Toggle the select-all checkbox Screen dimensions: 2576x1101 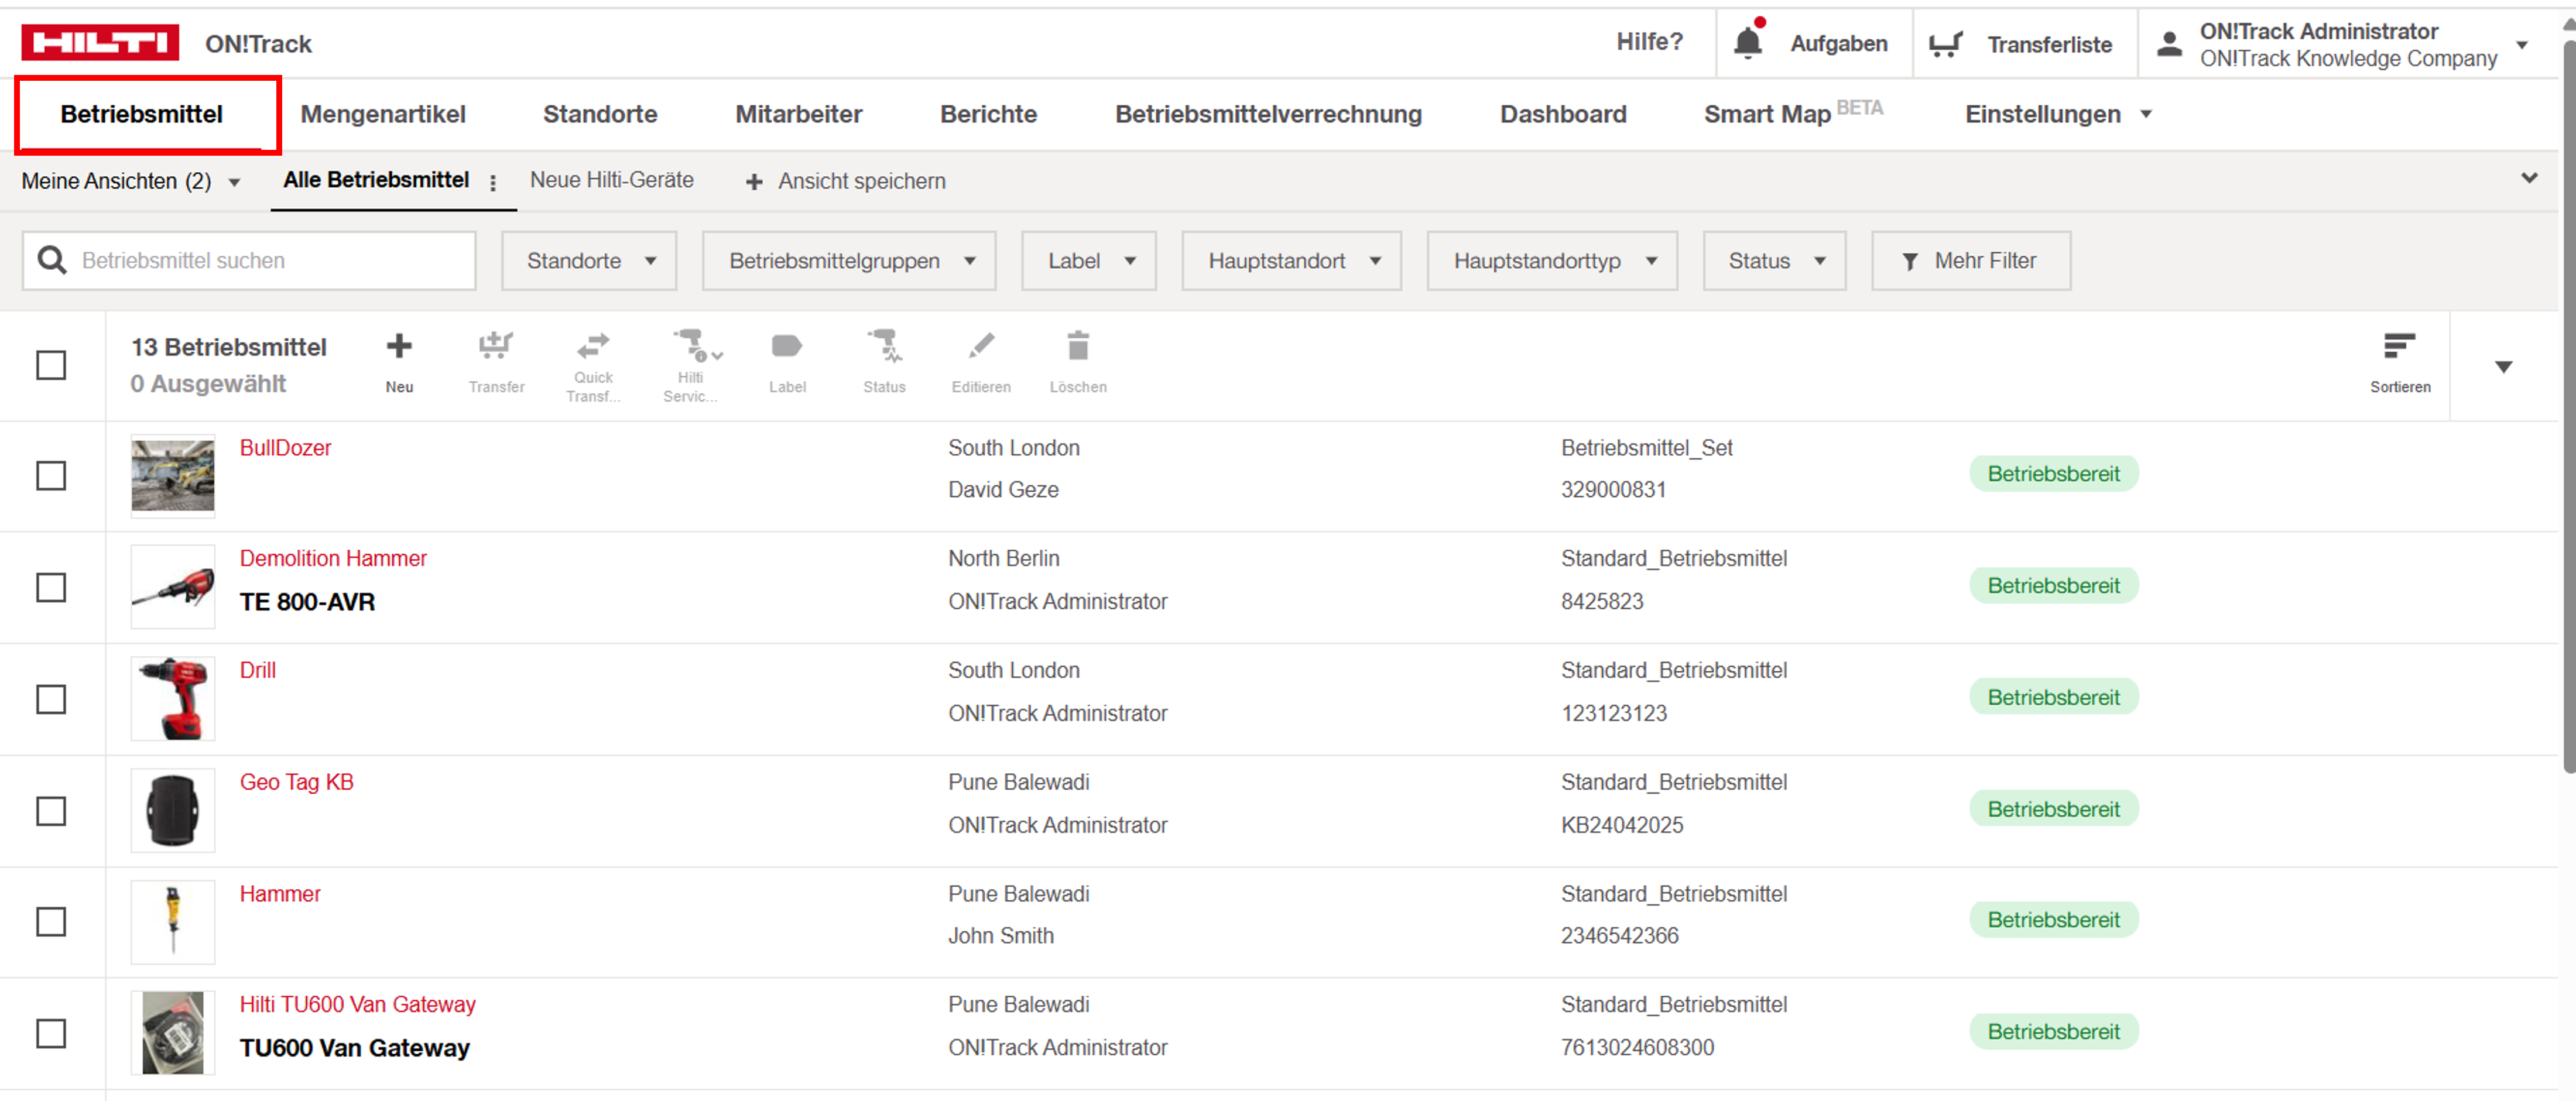pyautogui.click(x=51, y=365)
